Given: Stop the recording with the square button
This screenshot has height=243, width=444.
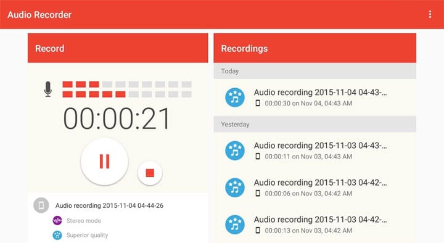Looking at the screenshot, I should [x=150, y=173].
